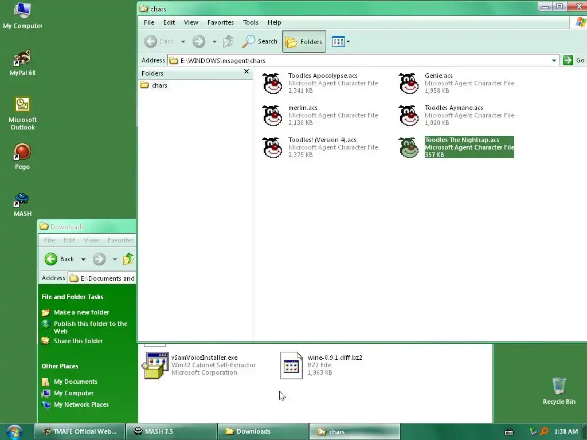
Task: Click the network tray icon
Action: coord(533,431)
